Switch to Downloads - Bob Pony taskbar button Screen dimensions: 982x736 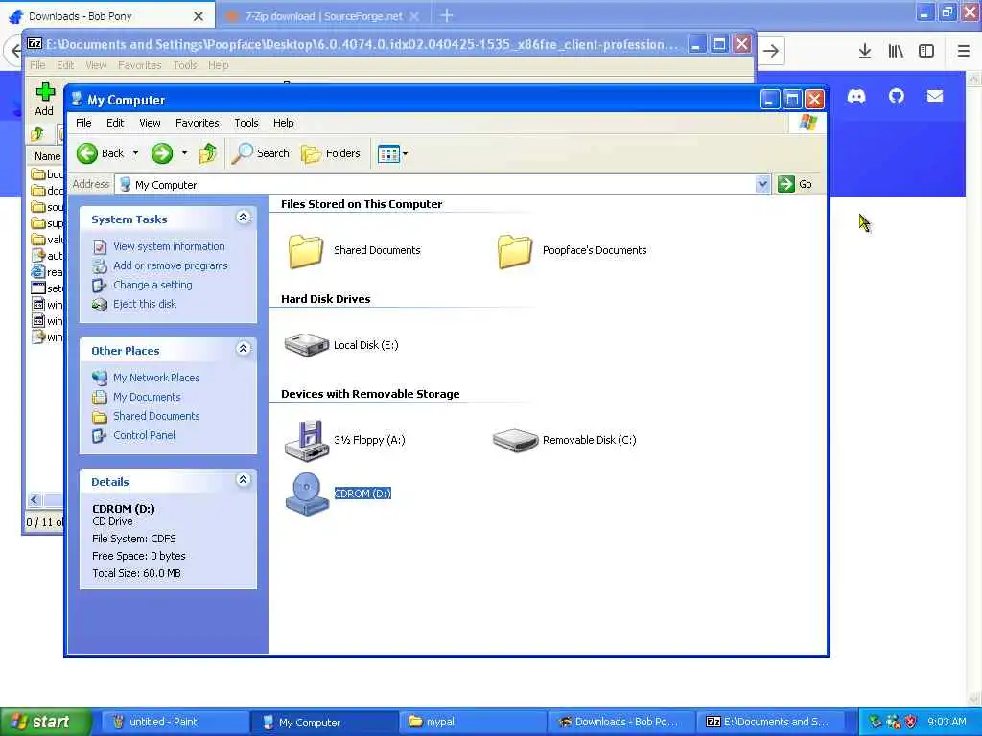point(621,722)
